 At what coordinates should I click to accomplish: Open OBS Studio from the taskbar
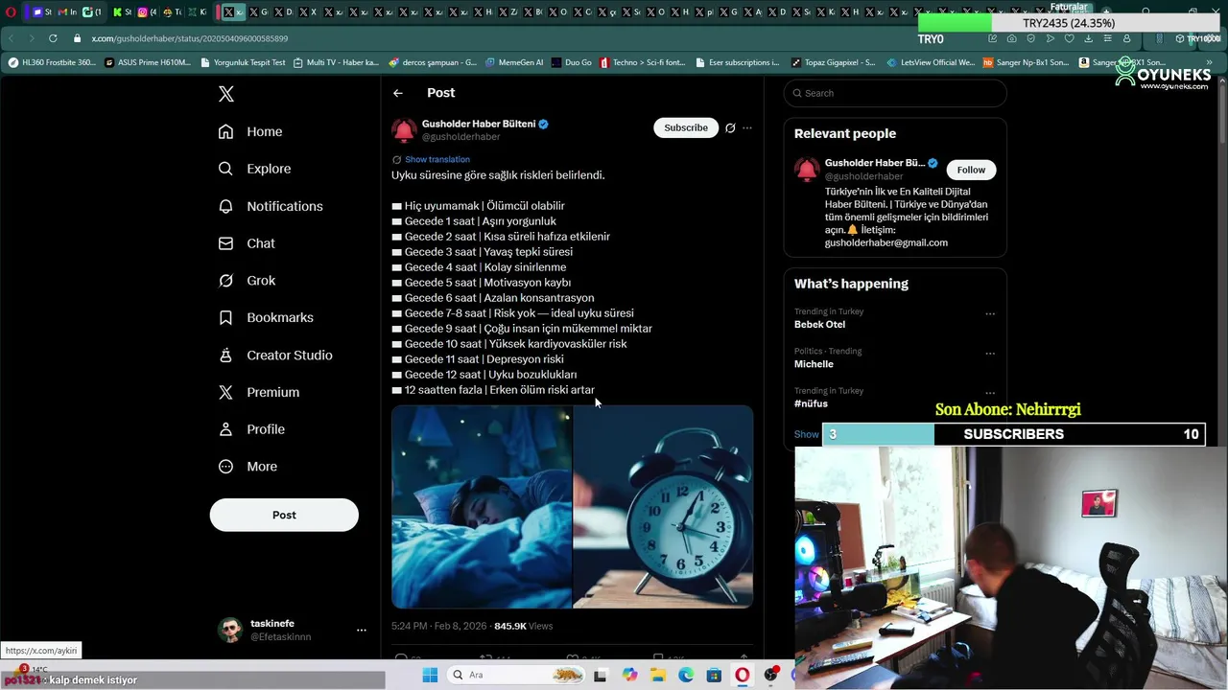point(770,676)
